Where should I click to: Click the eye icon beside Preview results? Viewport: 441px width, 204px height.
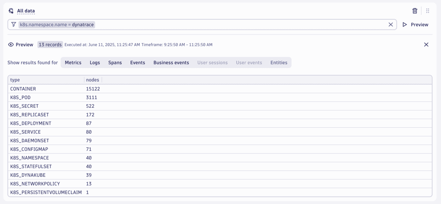[x=11, y=45]
